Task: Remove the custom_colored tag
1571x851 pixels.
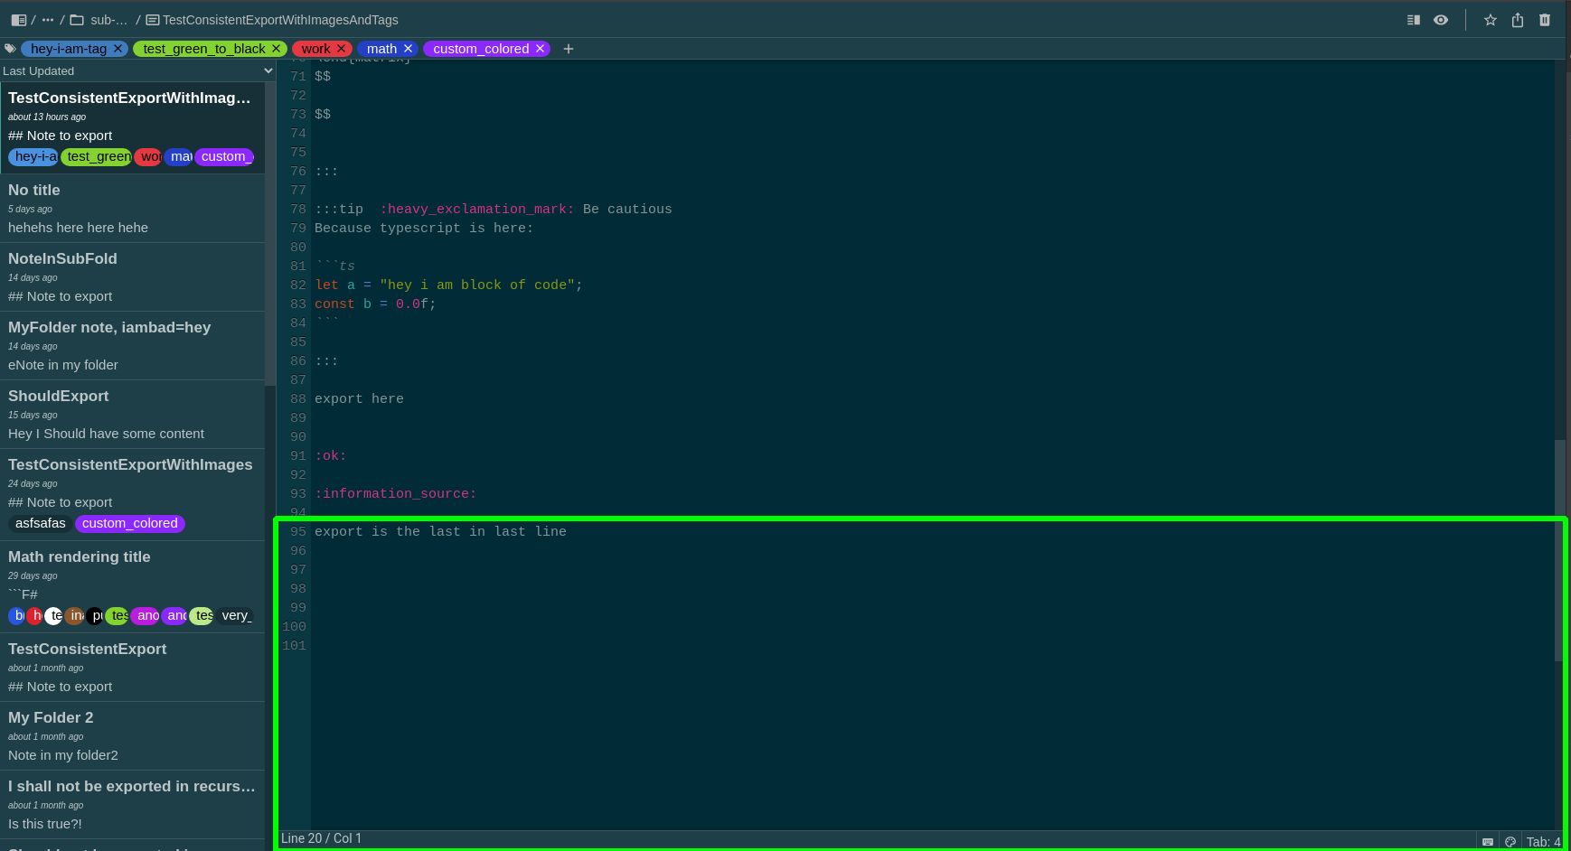Action: [540, 49]
